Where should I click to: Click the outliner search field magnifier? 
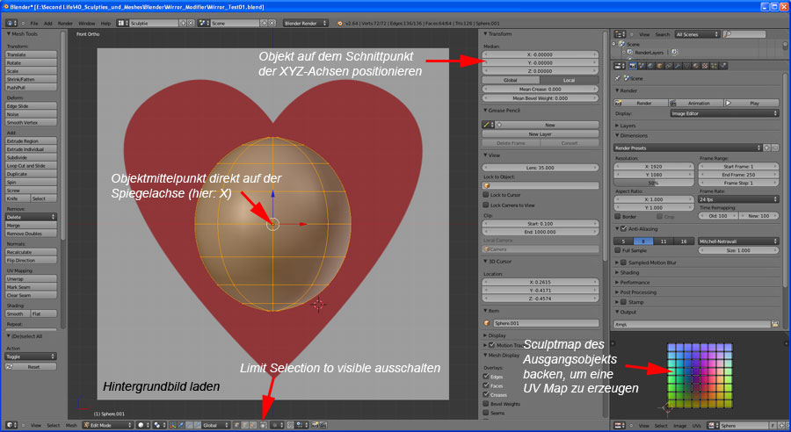tap(728, 34)
